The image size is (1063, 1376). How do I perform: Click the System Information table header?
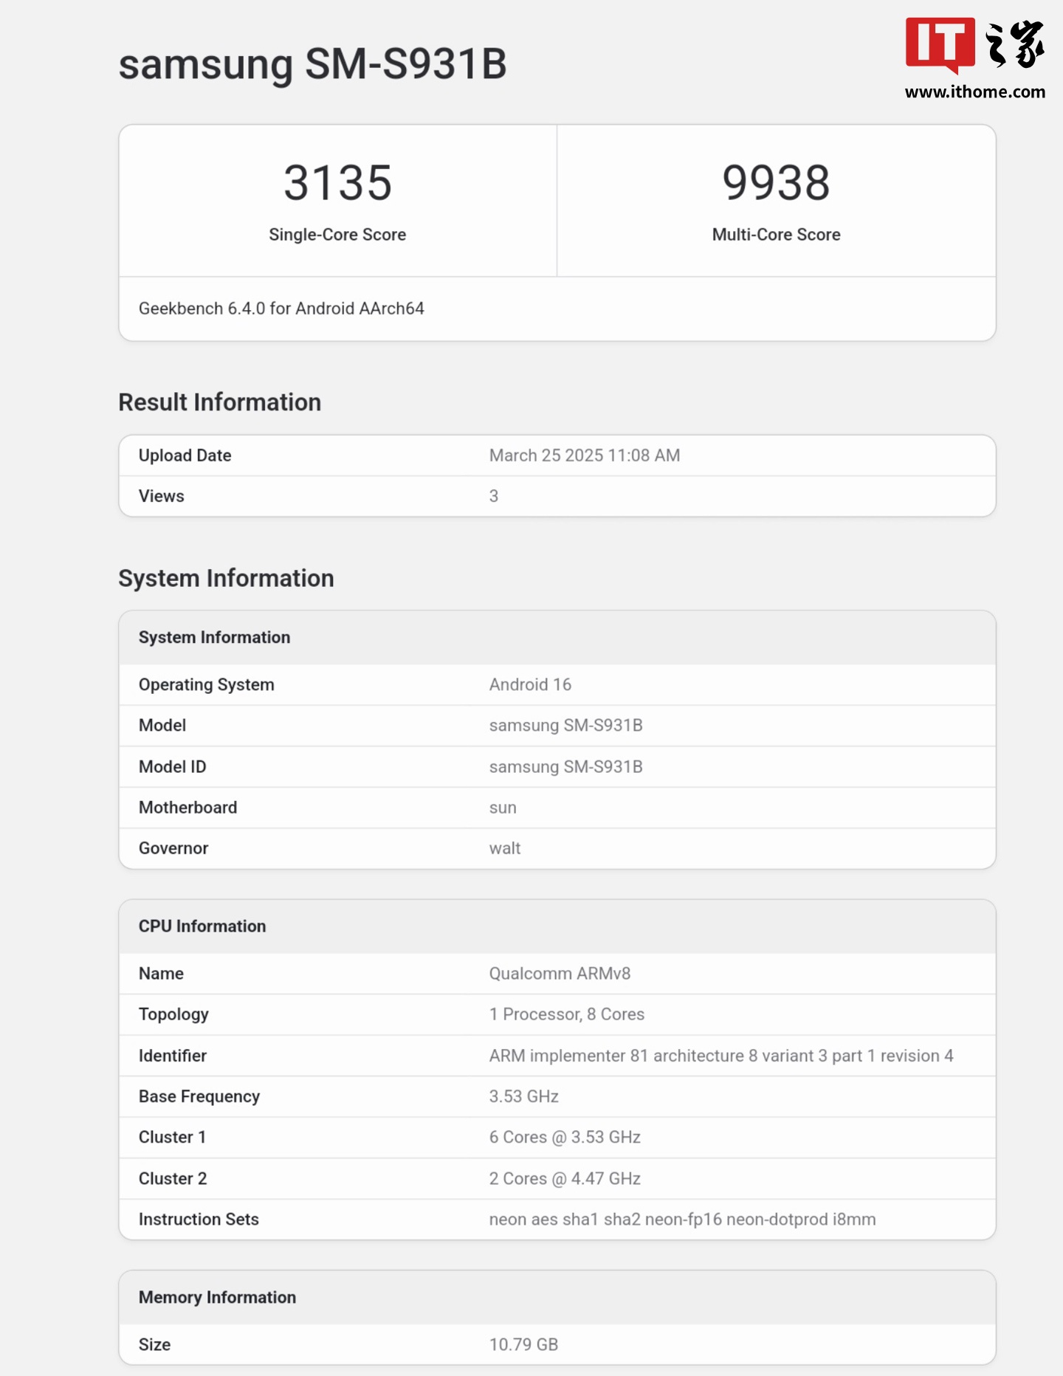tap(214, 637)
